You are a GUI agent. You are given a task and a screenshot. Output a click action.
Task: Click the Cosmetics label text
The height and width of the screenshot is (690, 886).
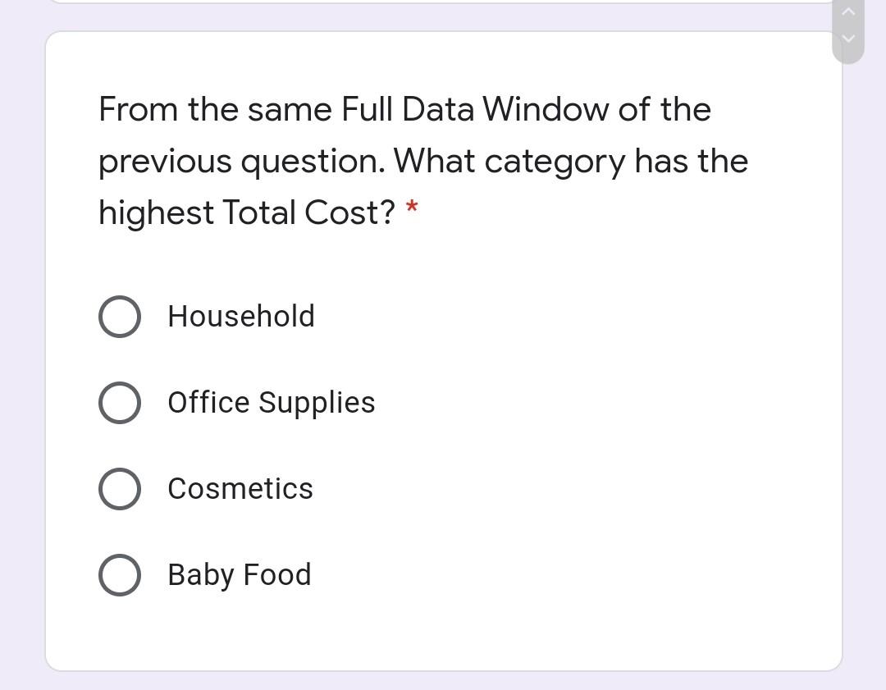click(x=240, y=489)
